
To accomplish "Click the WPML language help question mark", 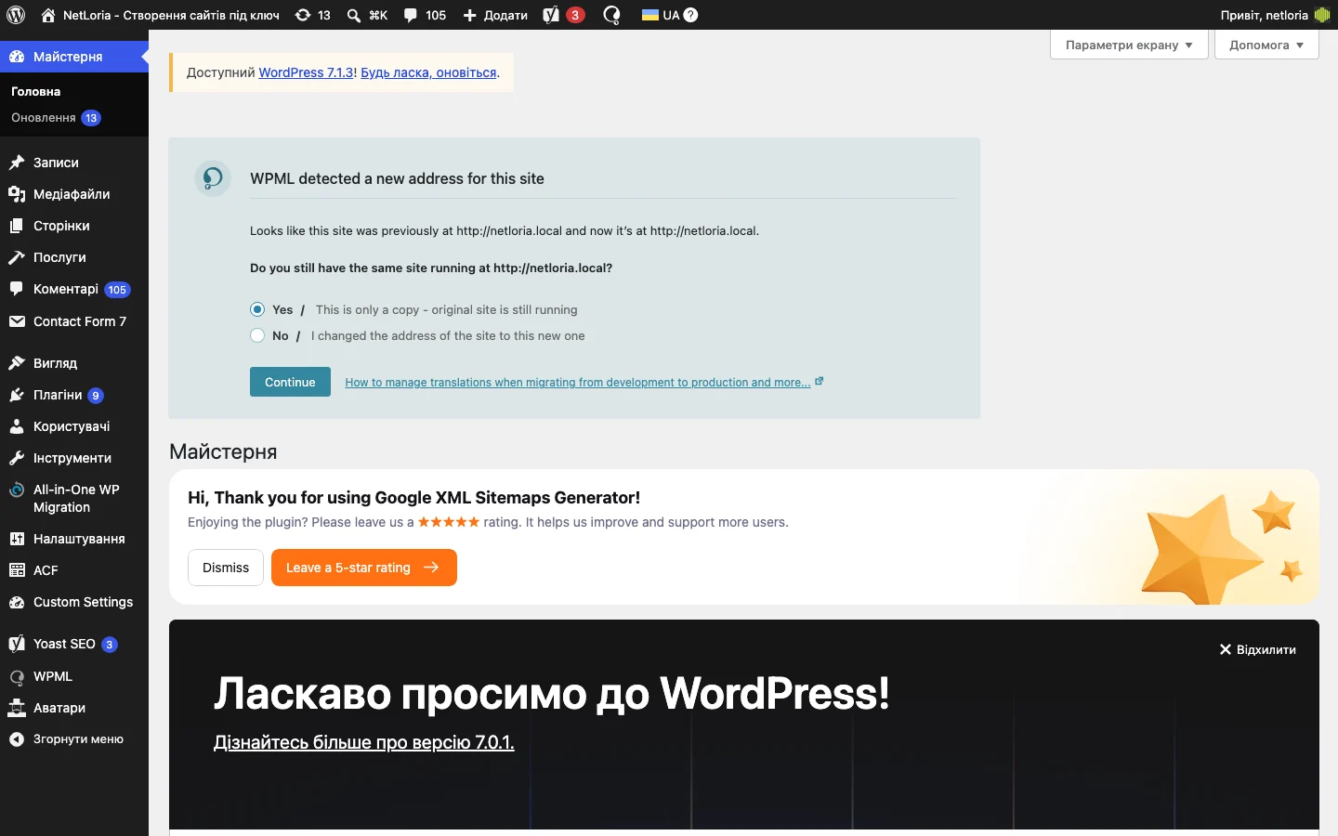I will tap(690, 15).
